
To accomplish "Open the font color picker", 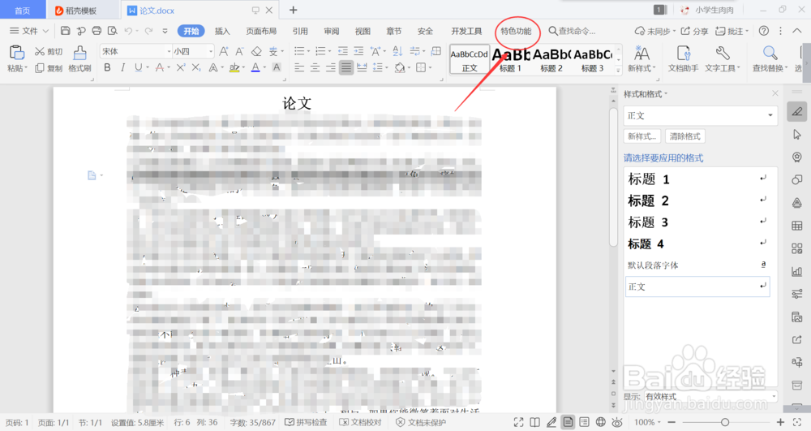I will 264,68.
